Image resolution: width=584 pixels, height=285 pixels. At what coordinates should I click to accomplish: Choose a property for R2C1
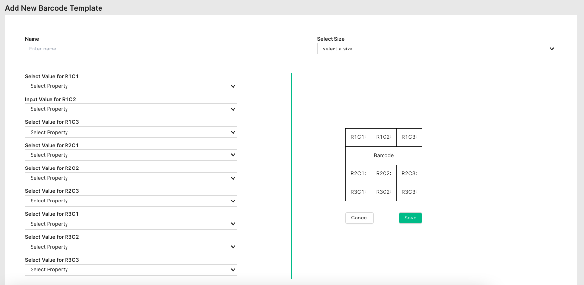(131, 155)
